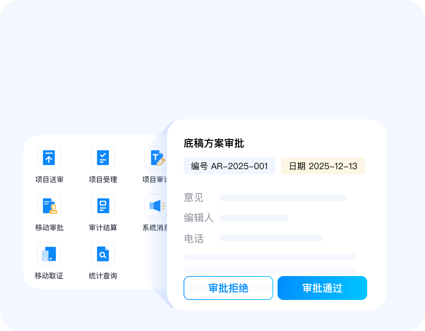Screen dimensions: 425x331
Task: Open the 移动取证 device icon
Action: [x=49, y=254]
